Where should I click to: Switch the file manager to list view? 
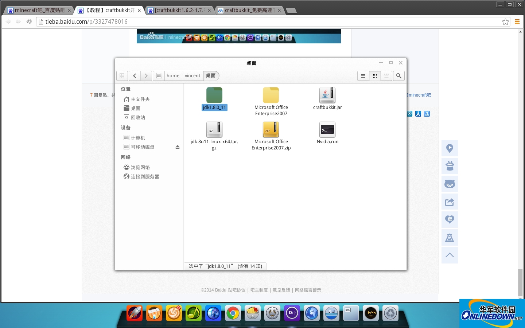tap(363, 76)
